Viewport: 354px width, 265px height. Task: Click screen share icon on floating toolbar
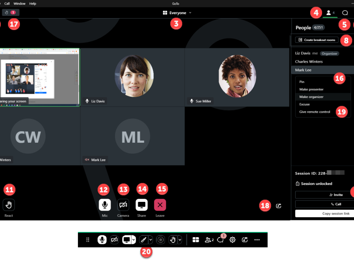(x=127, y=240)
